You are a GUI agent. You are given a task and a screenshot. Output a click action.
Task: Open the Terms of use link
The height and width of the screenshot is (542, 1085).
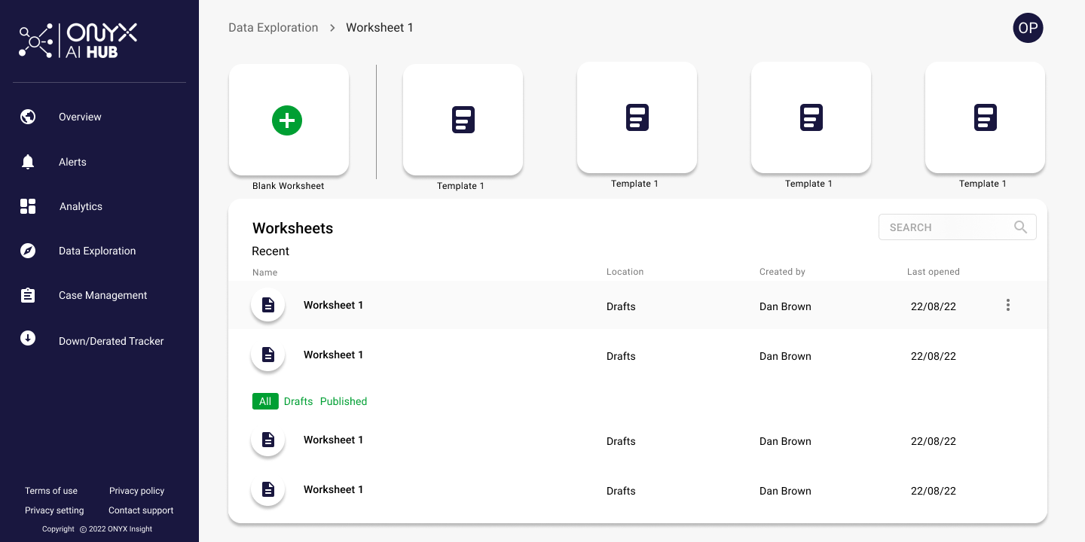(51, 491)
